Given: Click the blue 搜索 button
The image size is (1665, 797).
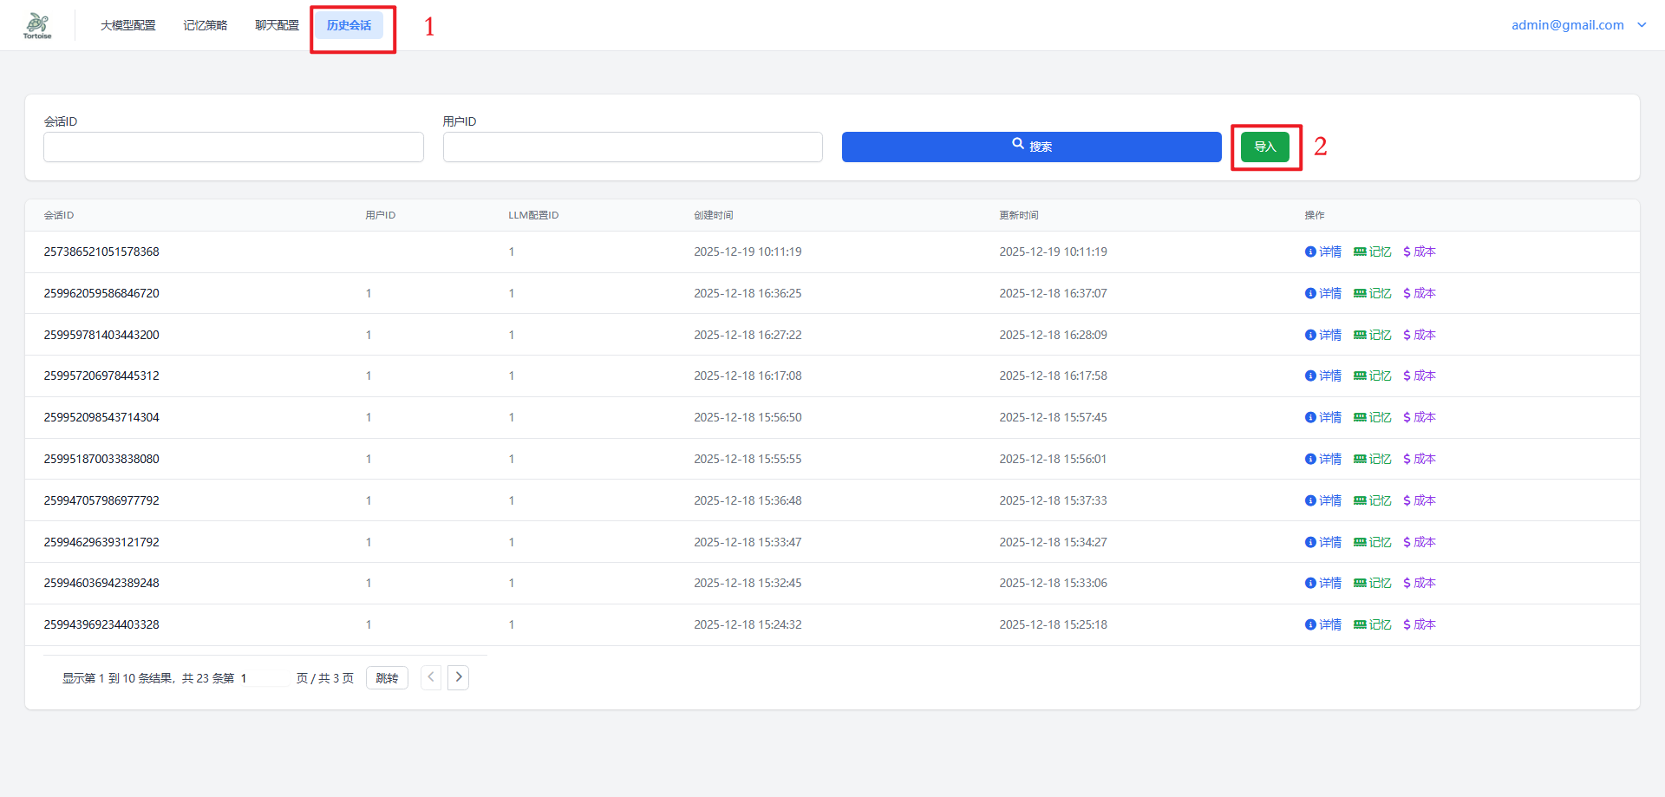Looking at the screenshot, I should pos(1032,147).
